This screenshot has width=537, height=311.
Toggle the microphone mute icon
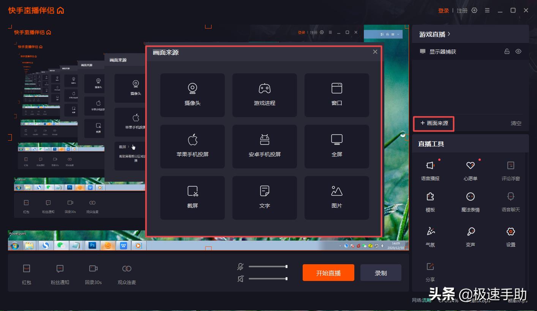[240, 267]
